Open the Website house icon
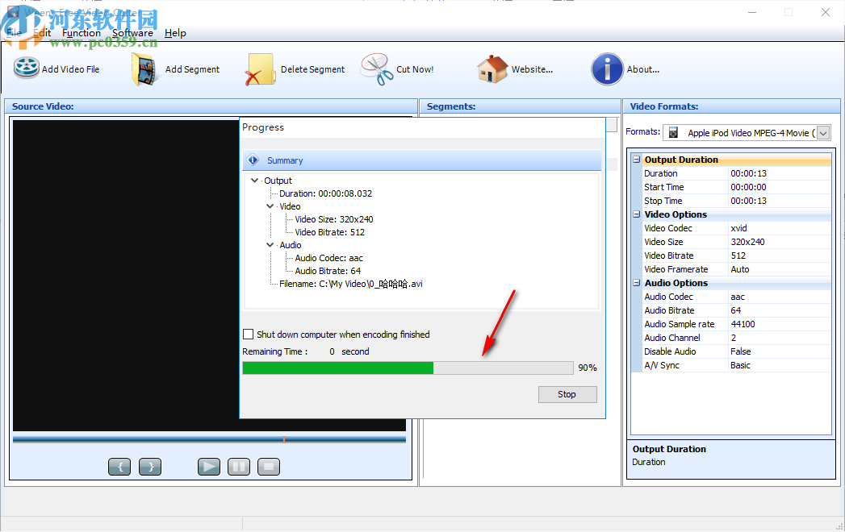The width and height of the screenshot is (845, 532). point(492,69)
